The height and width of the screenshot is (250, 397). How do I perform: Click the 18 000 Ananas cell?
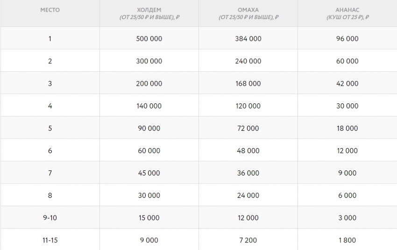(x=347, y=128)
